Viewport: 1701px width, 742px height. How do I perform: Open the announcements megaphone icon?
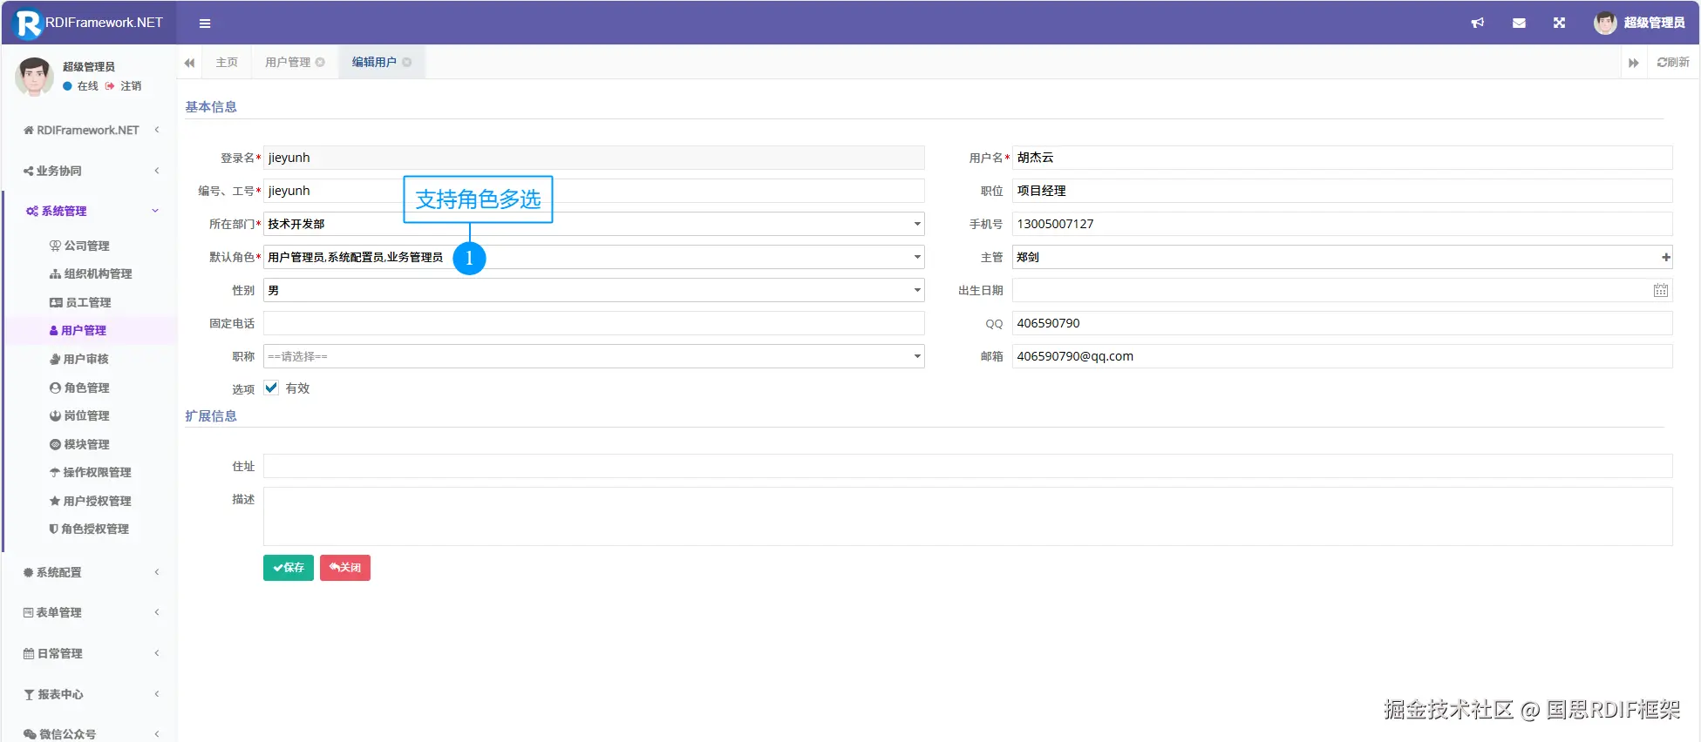(1478, 24)
